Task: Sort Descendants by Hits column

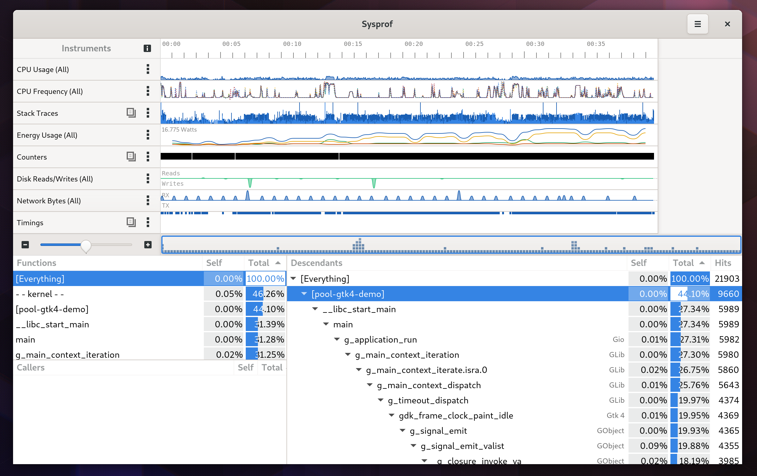Action: [x=726, y=263]
